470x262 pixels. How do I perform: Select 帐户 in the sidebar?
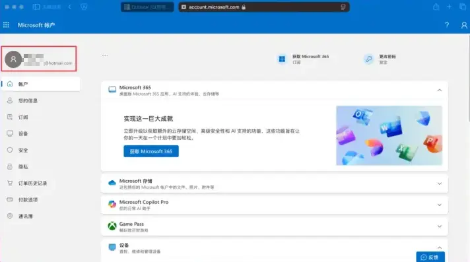(x=41, y=84)
